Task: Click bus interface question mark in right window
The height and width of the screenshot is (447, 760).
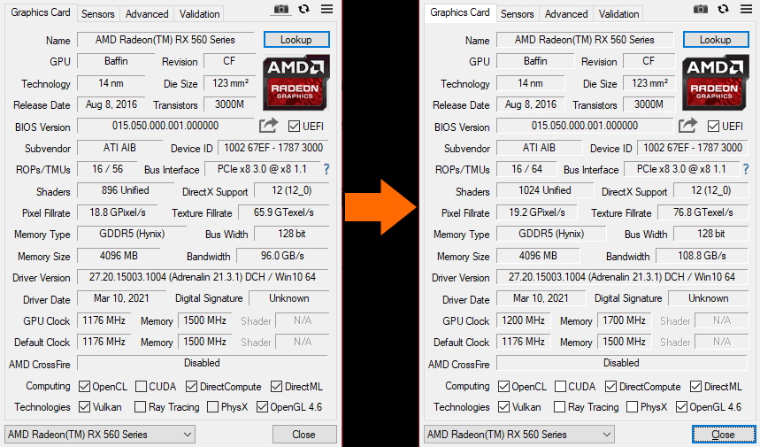Action: tap(746, 169)
